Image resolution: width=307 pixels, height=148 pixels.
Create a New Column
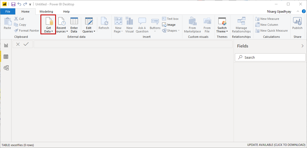[267, 25]
